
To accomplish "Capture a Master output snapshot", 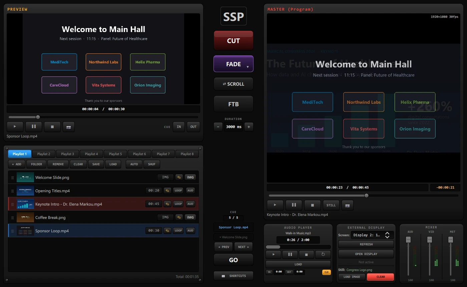I will 347,205.
